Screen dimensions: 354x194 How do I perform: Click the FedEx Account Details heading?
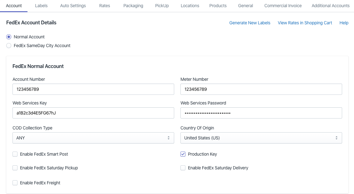tap(31, 22)
